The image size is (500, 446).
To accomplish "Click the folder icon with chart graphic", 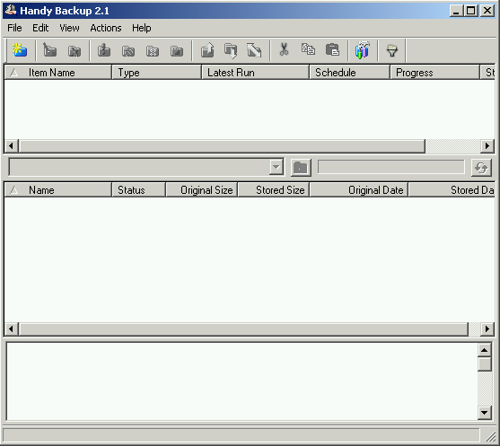I will 177,50.
